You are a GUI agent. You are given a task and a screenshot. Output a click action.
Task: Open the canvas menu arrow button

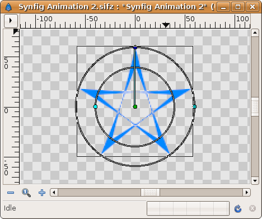click(11, 21)
